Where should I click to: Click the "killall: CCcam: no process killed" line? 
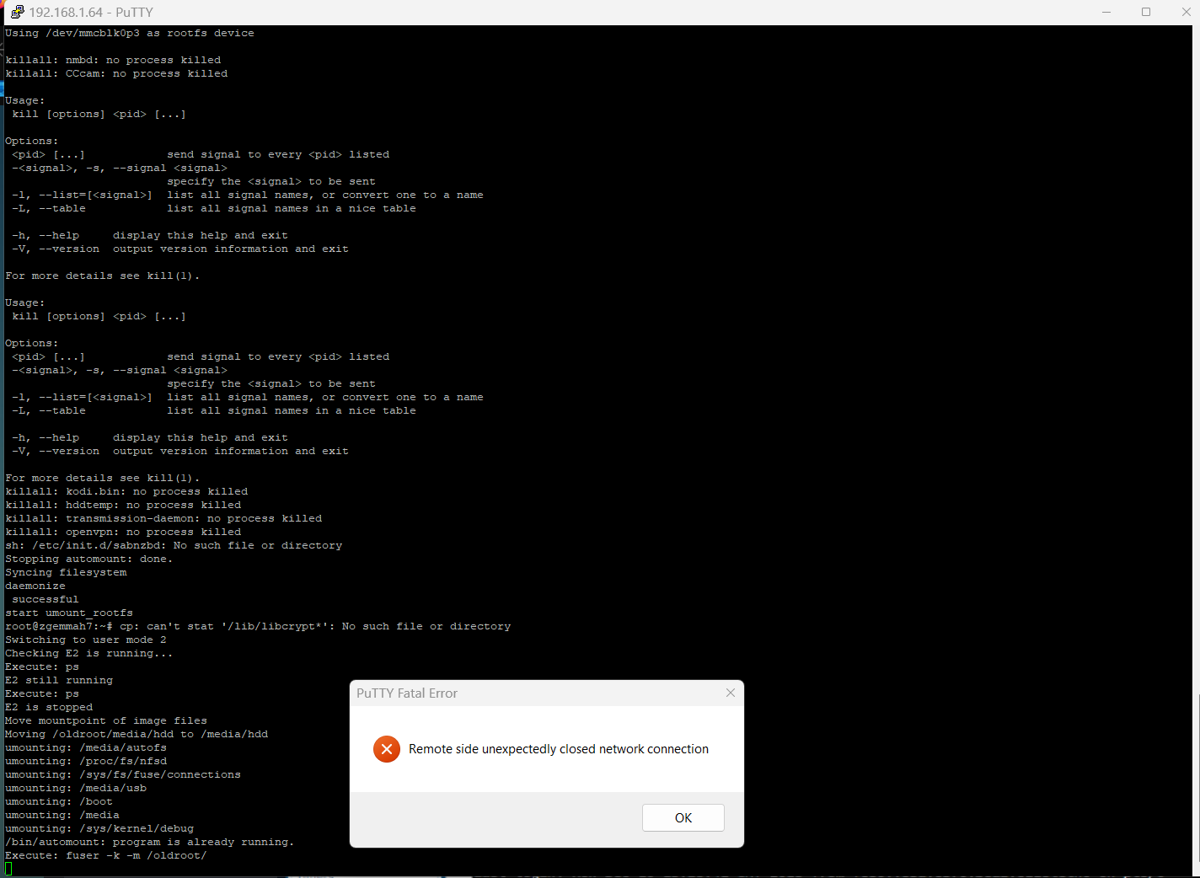click(116, 73)
